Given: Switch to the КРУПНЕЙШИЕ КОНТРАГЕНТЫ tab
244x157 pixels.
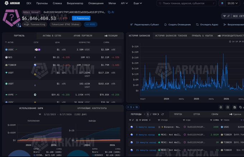Looking at the screenshot, I should click(x=92, y=108).
